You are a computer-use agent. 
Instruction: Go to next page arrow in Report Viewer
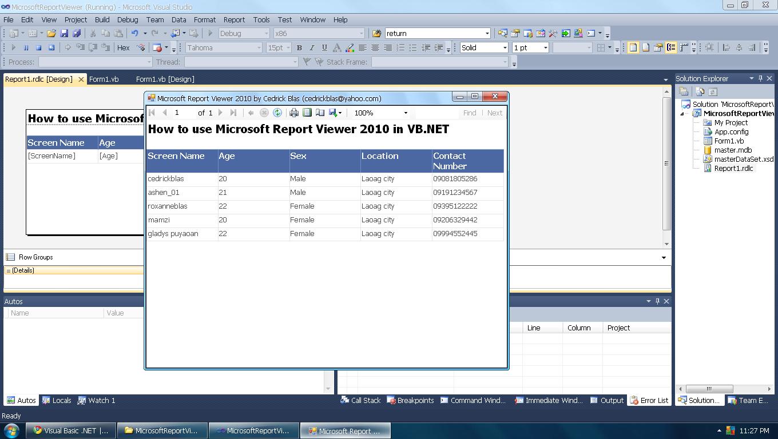(x=220, y=113)
